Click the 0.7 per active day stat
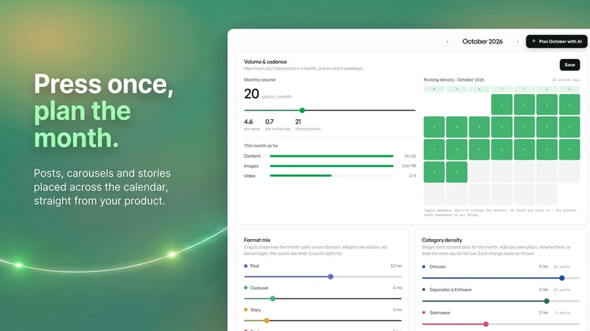Viewport: 590px width, 331px height. tap(278, 124)
